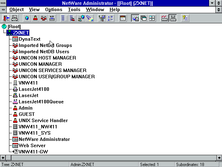Select the VNW411-GW unknown object
Image resolution: width=222 pixels, height=167 pixels.
(x=30, y=152)
